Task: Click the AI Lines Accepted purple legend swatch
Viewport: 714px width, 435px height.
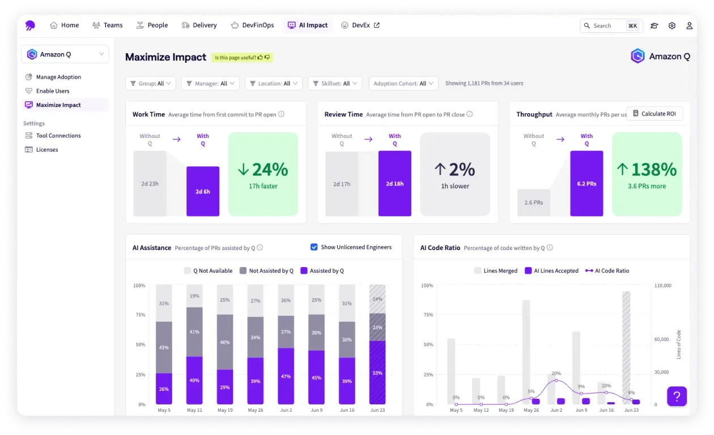Action: coord(528,271)
